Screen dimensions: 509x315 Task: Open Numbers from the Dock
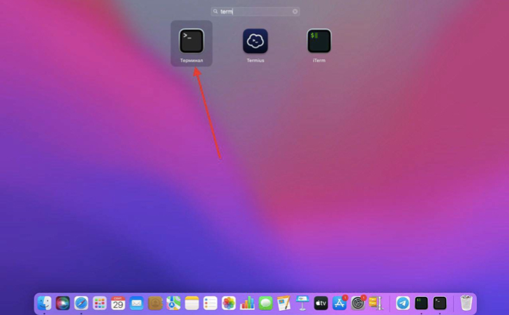point(247,303)
